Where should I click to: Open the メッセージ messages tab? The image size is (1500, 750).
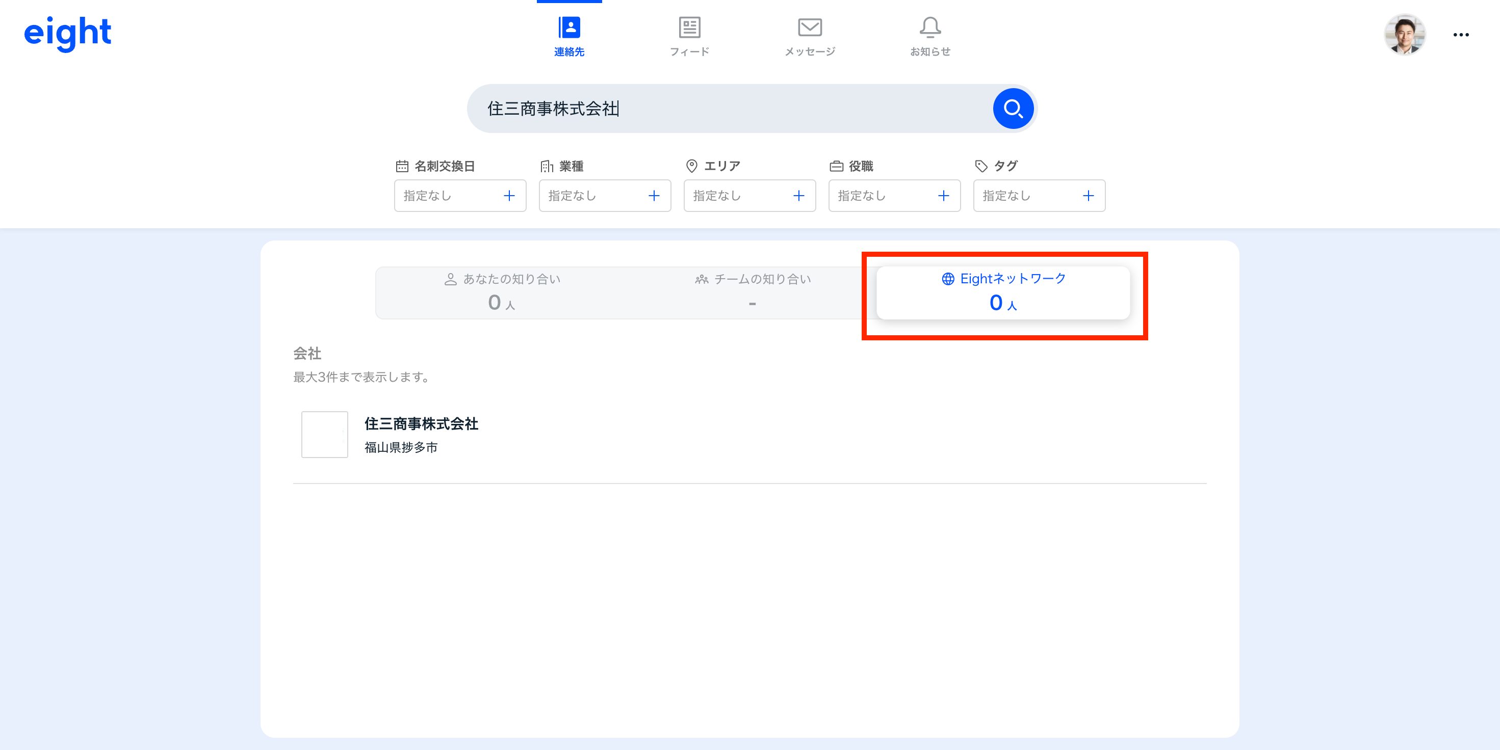click(810, 36)
